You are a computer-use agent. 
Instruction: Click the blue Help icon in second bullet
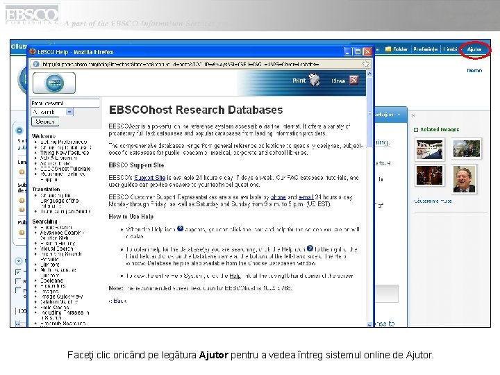click(x=310, y=248)
